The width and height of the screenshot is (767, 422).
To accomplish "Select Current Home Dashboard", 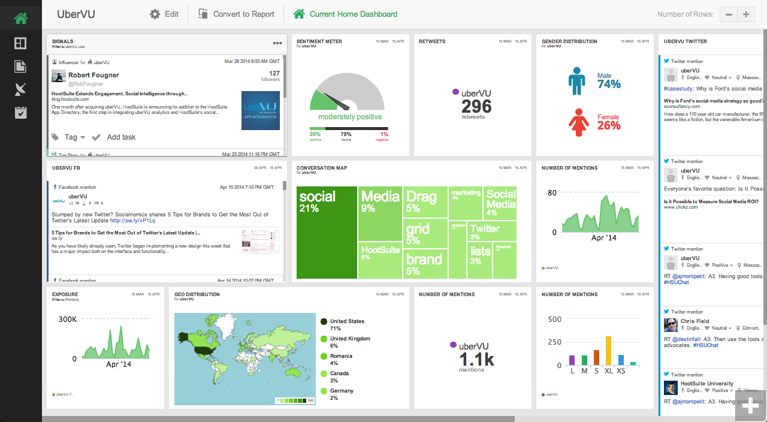I will pyautogui.click(x=345, y=14).
